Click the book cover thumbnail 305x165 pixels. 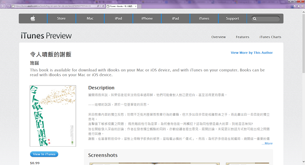point(53,116)
